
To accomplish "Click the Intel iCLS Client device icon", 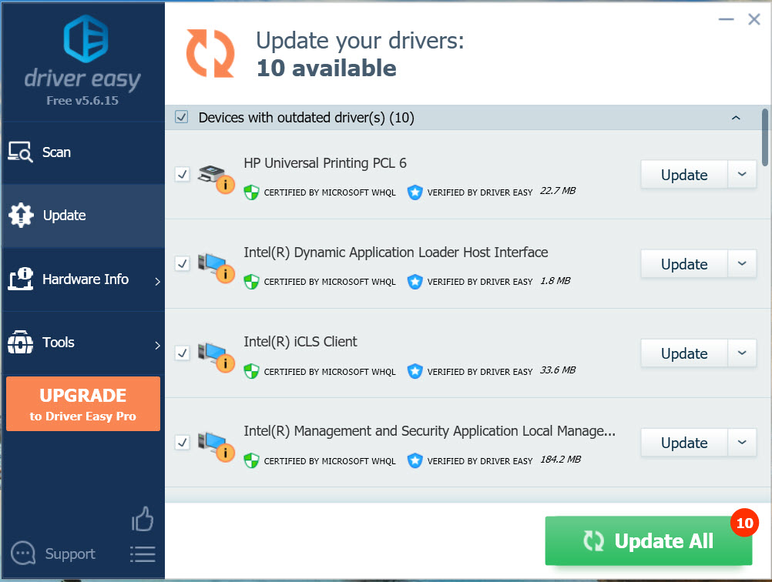I will [216, 358].
